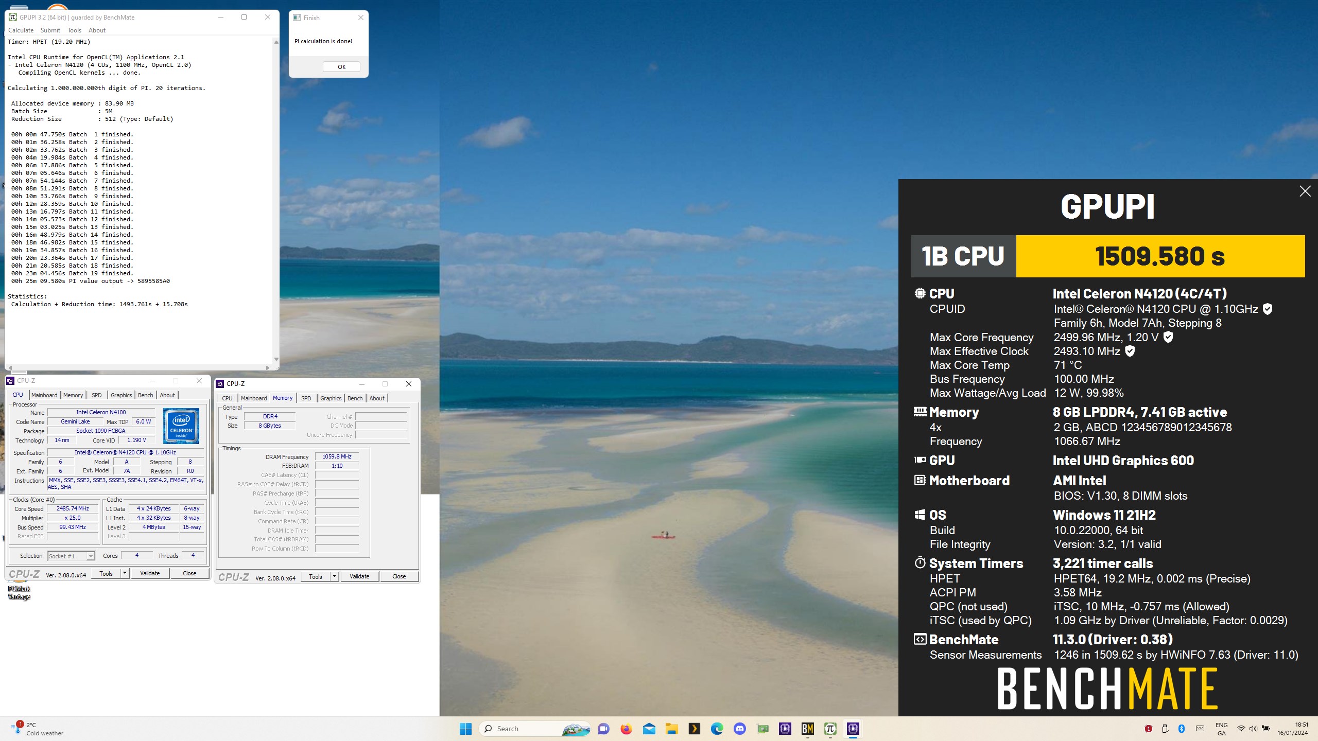Viewport: 1318px width, 741px height.
Task: Open the USB safely remove tray icon
Action: tap(1165, 729)
